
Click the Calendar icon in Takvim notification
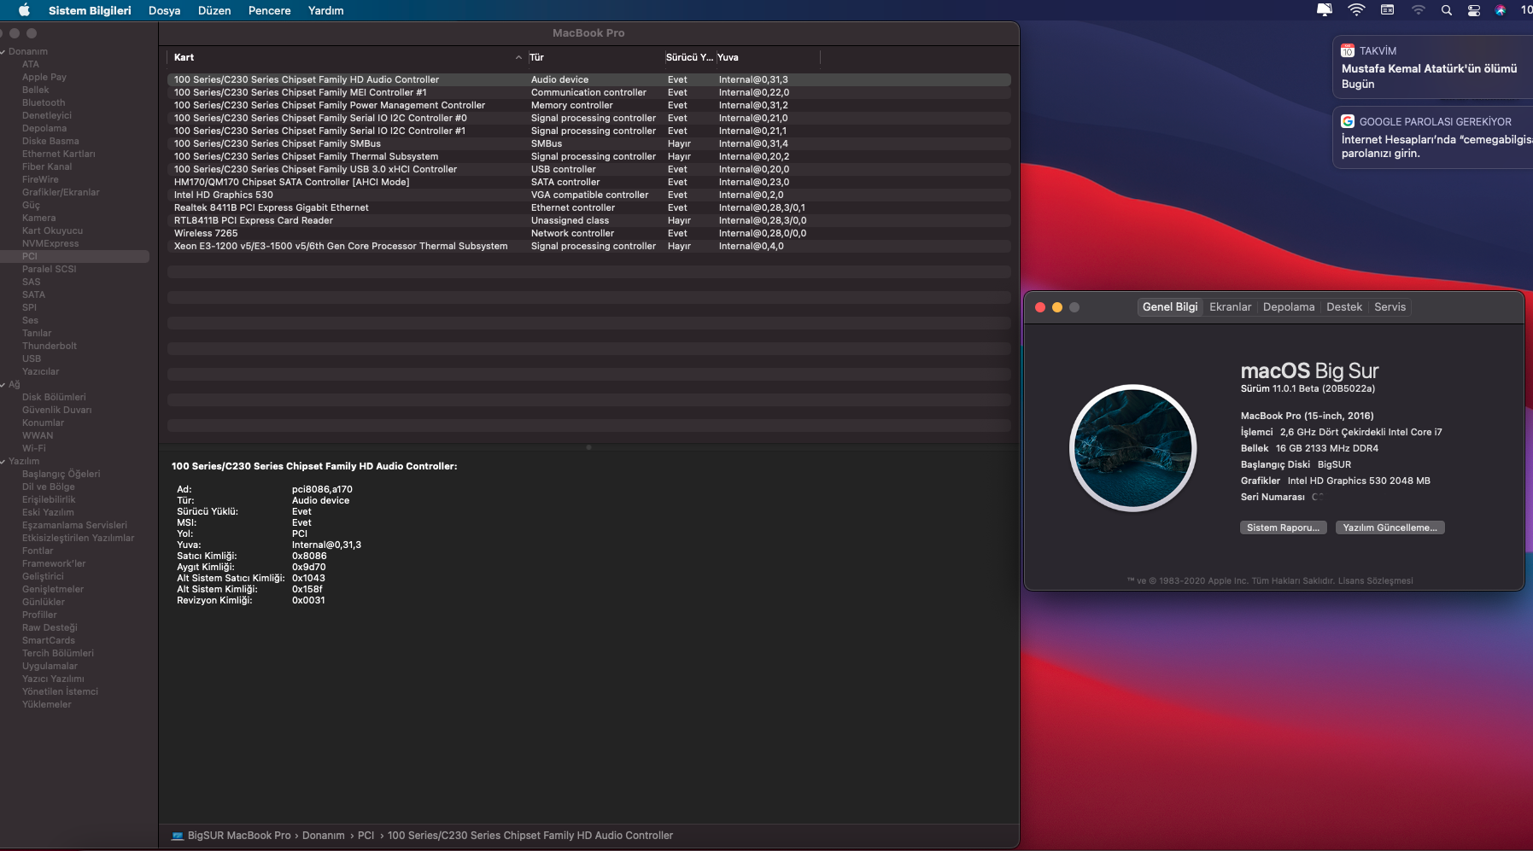tap(1348, 50)
